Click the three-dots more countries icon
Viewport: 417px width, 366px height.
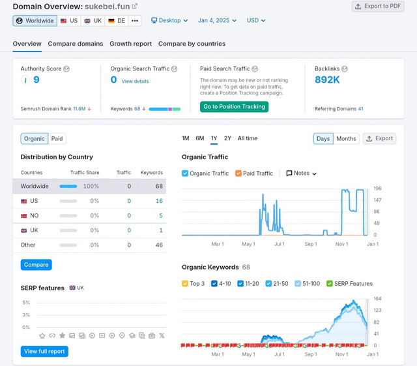pos(135,21)
